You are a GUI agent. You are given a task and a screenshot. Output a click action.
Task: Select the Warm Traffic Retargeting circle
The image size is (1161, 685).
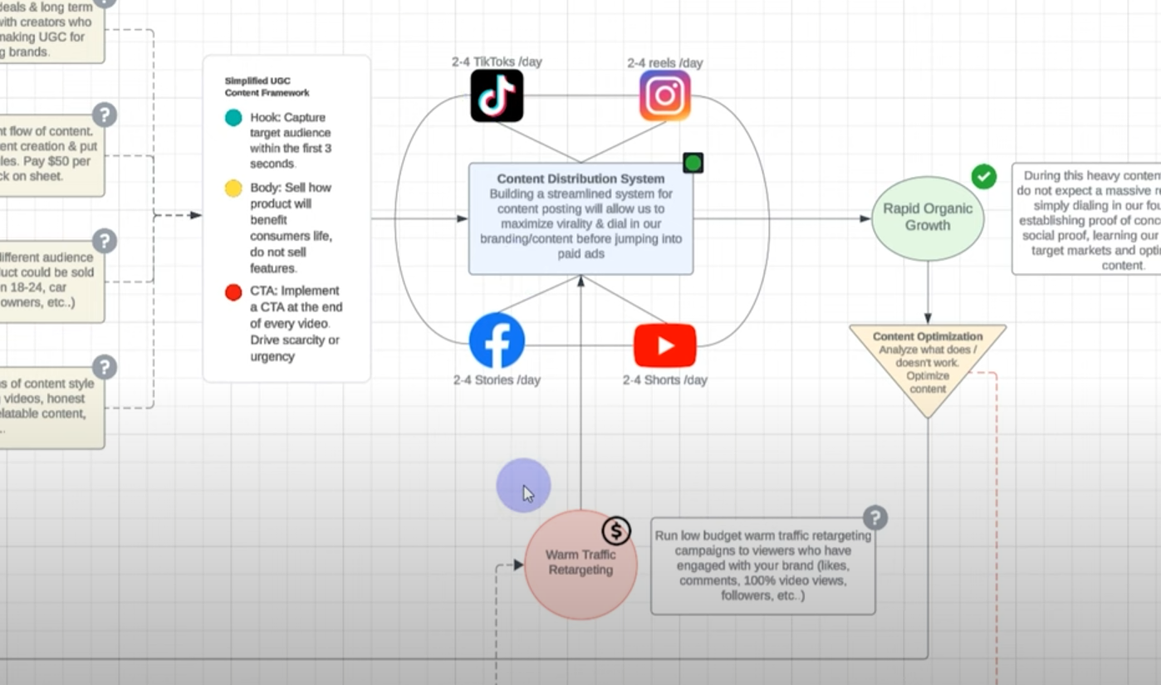580,564
